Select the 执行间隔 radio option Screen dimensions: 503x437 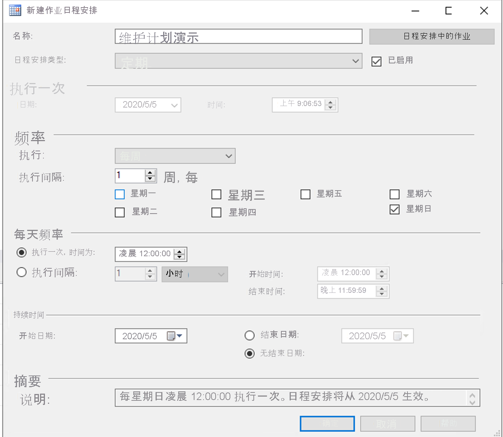[x=22, y=272]
